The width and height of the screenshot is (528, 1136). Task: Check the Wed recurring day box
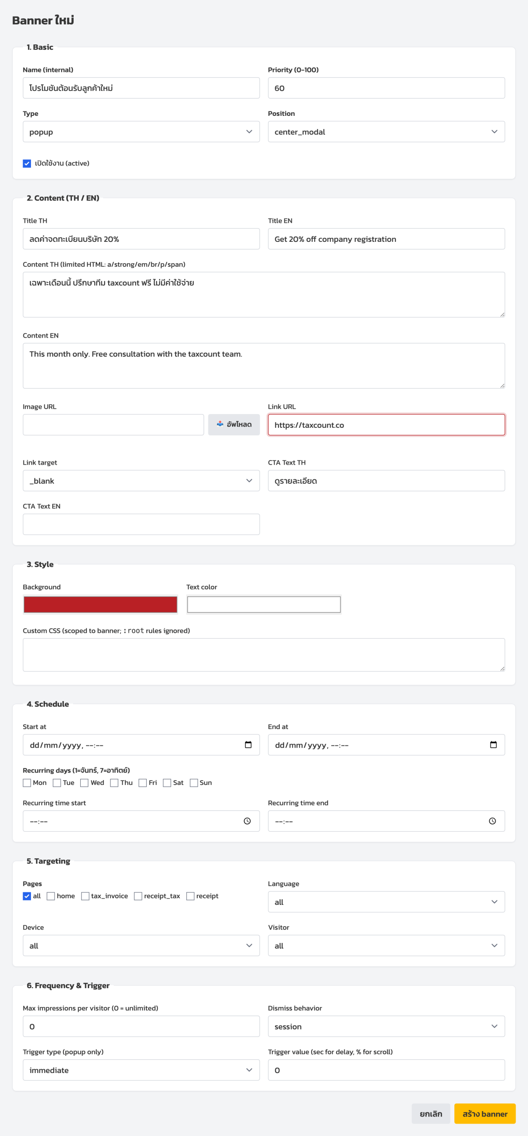(x=84, y=783)
